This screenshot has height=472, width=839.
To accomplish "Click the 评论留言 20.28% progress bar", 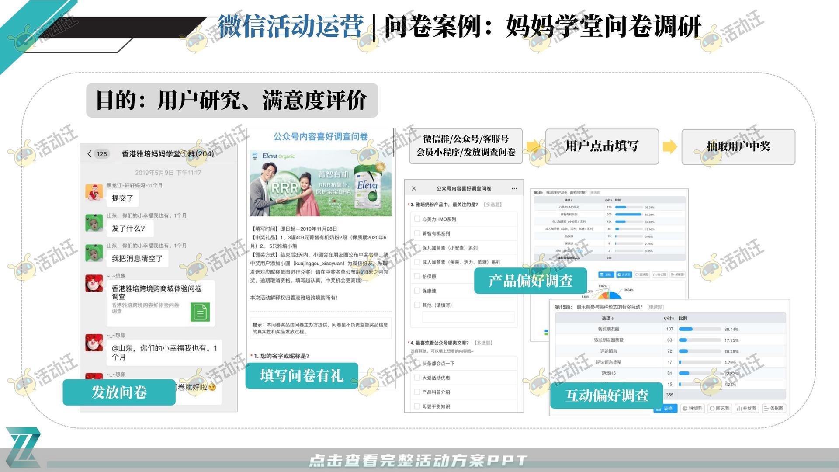I will click(x=700, y=351).
